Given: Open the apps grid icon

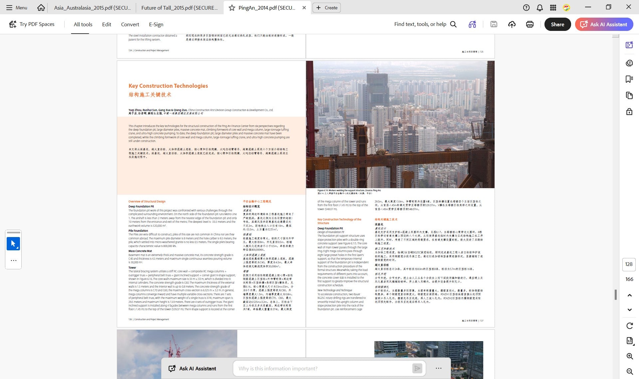Looking at the screenshot, I should [x=553, y=8].
